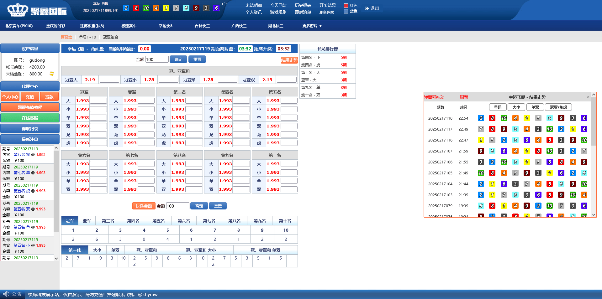Switch to 单号1~10 tab

tap(87, 37)
